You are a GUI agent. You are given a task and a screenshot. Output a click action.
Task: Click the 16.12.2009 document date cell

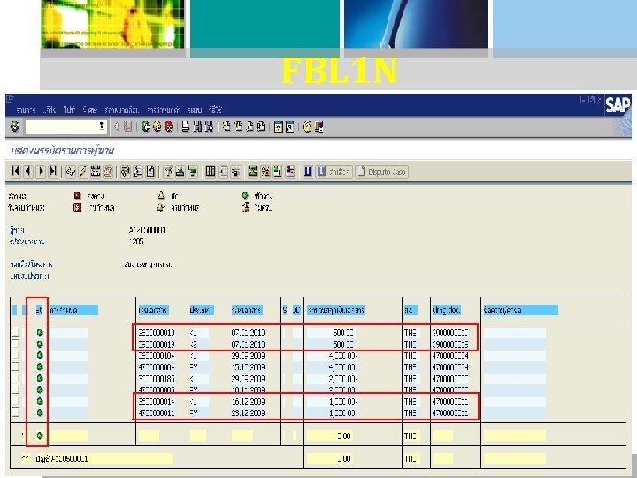click(x=248, y=401)
